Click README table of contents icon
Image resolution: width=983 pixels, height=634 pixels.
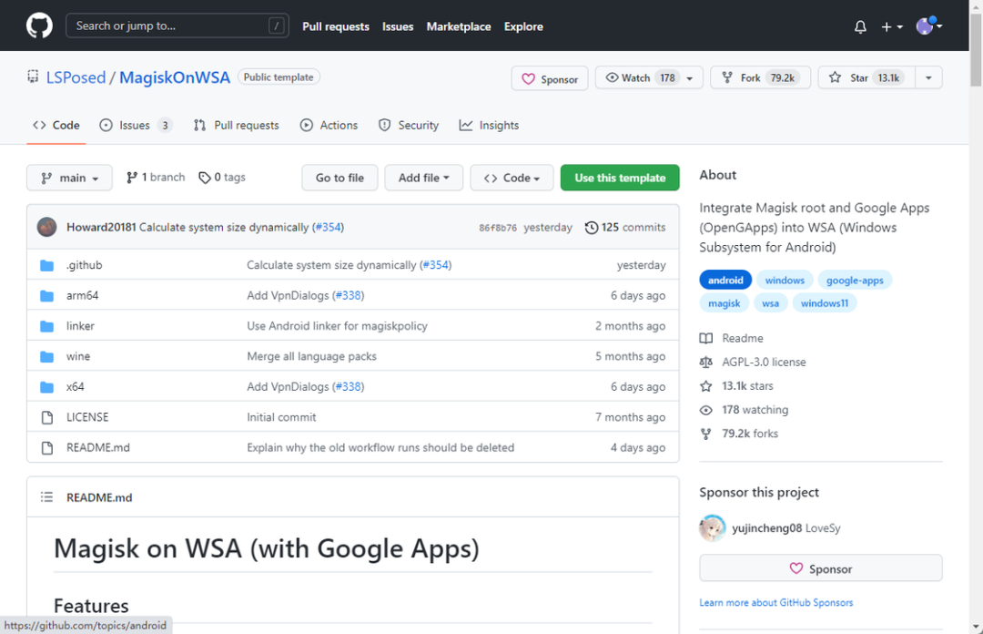46,497
